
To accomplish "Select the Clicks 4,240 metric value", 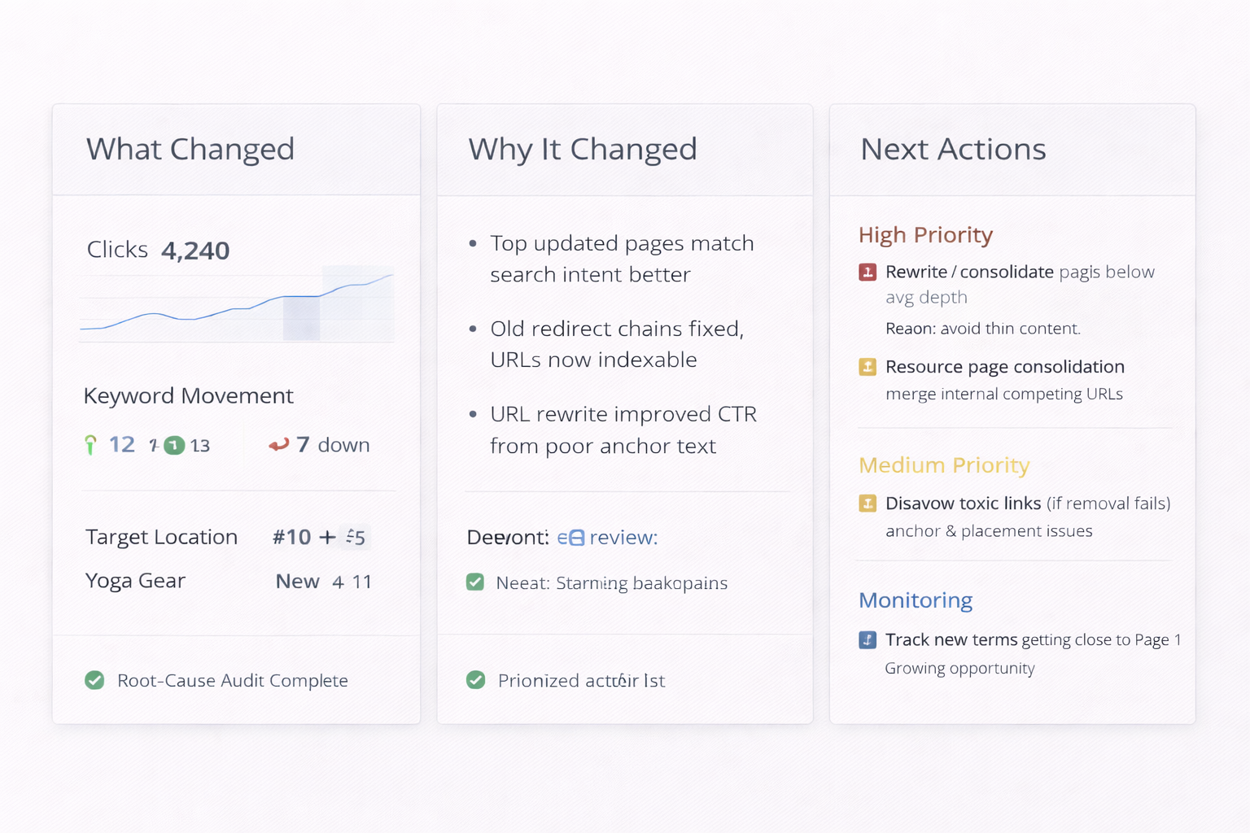I will tap(195, 250).
